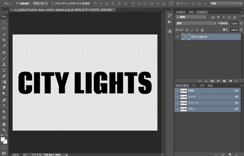This screenshot has height=156, width=244.
Task: Select the History Brush tool
Action: point(4,70)
